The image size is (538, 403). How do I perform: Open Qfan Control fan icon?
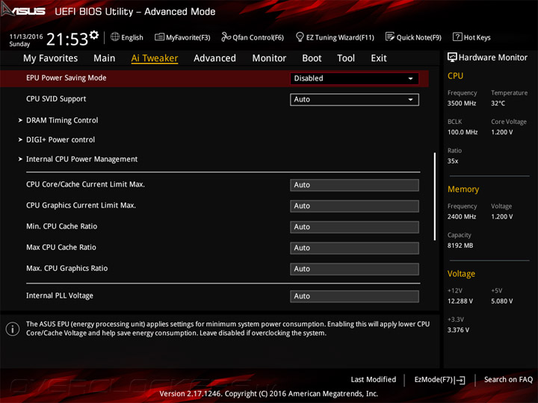(x=226, y=37)
